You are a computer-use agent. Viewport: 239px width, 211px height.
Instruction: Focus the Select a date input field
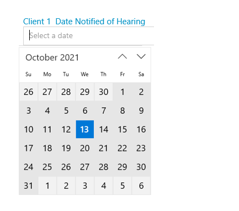[x=88, y=36]
